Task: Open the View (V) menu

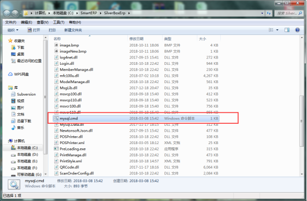Action: coord(43,22)
